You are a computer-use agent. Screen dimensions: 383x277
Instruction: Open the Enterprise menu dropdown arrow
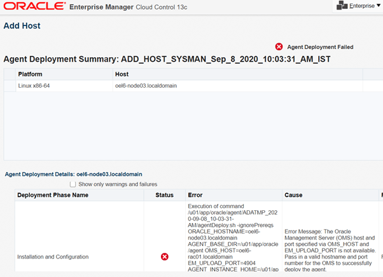(379, 6)
